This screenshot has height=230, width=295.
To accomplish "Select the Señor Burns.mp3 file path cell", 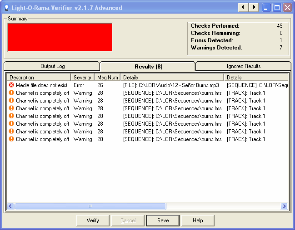I will coord(172,85).
